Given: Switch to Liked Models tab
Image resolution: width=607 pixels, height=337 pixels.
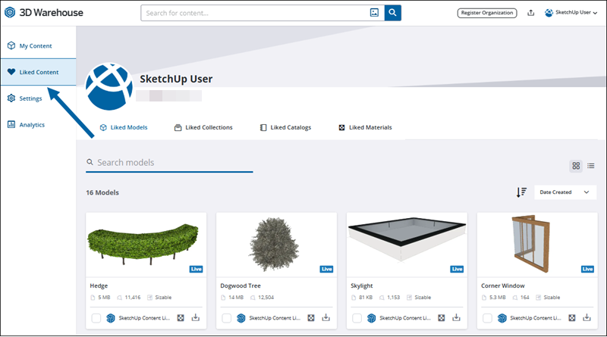Looking at the screenshot, I should [x=124, y=127].
